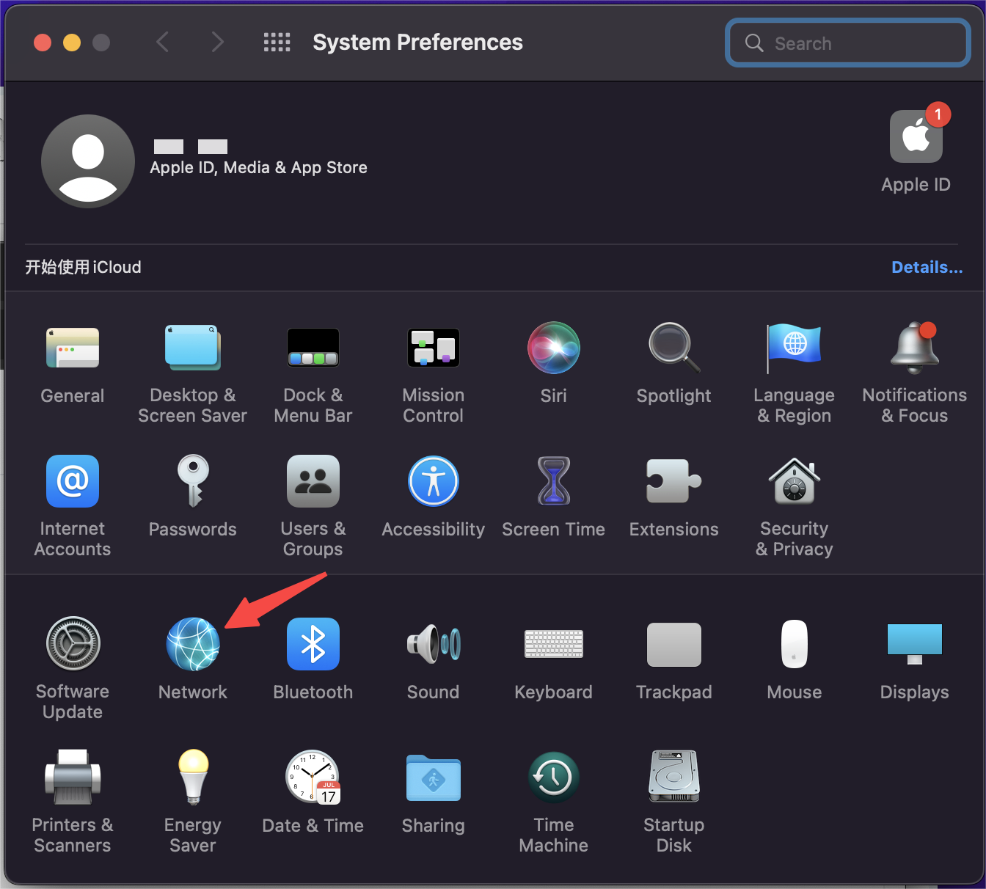Show all preferences with grid button

click(x=277, y=43)
